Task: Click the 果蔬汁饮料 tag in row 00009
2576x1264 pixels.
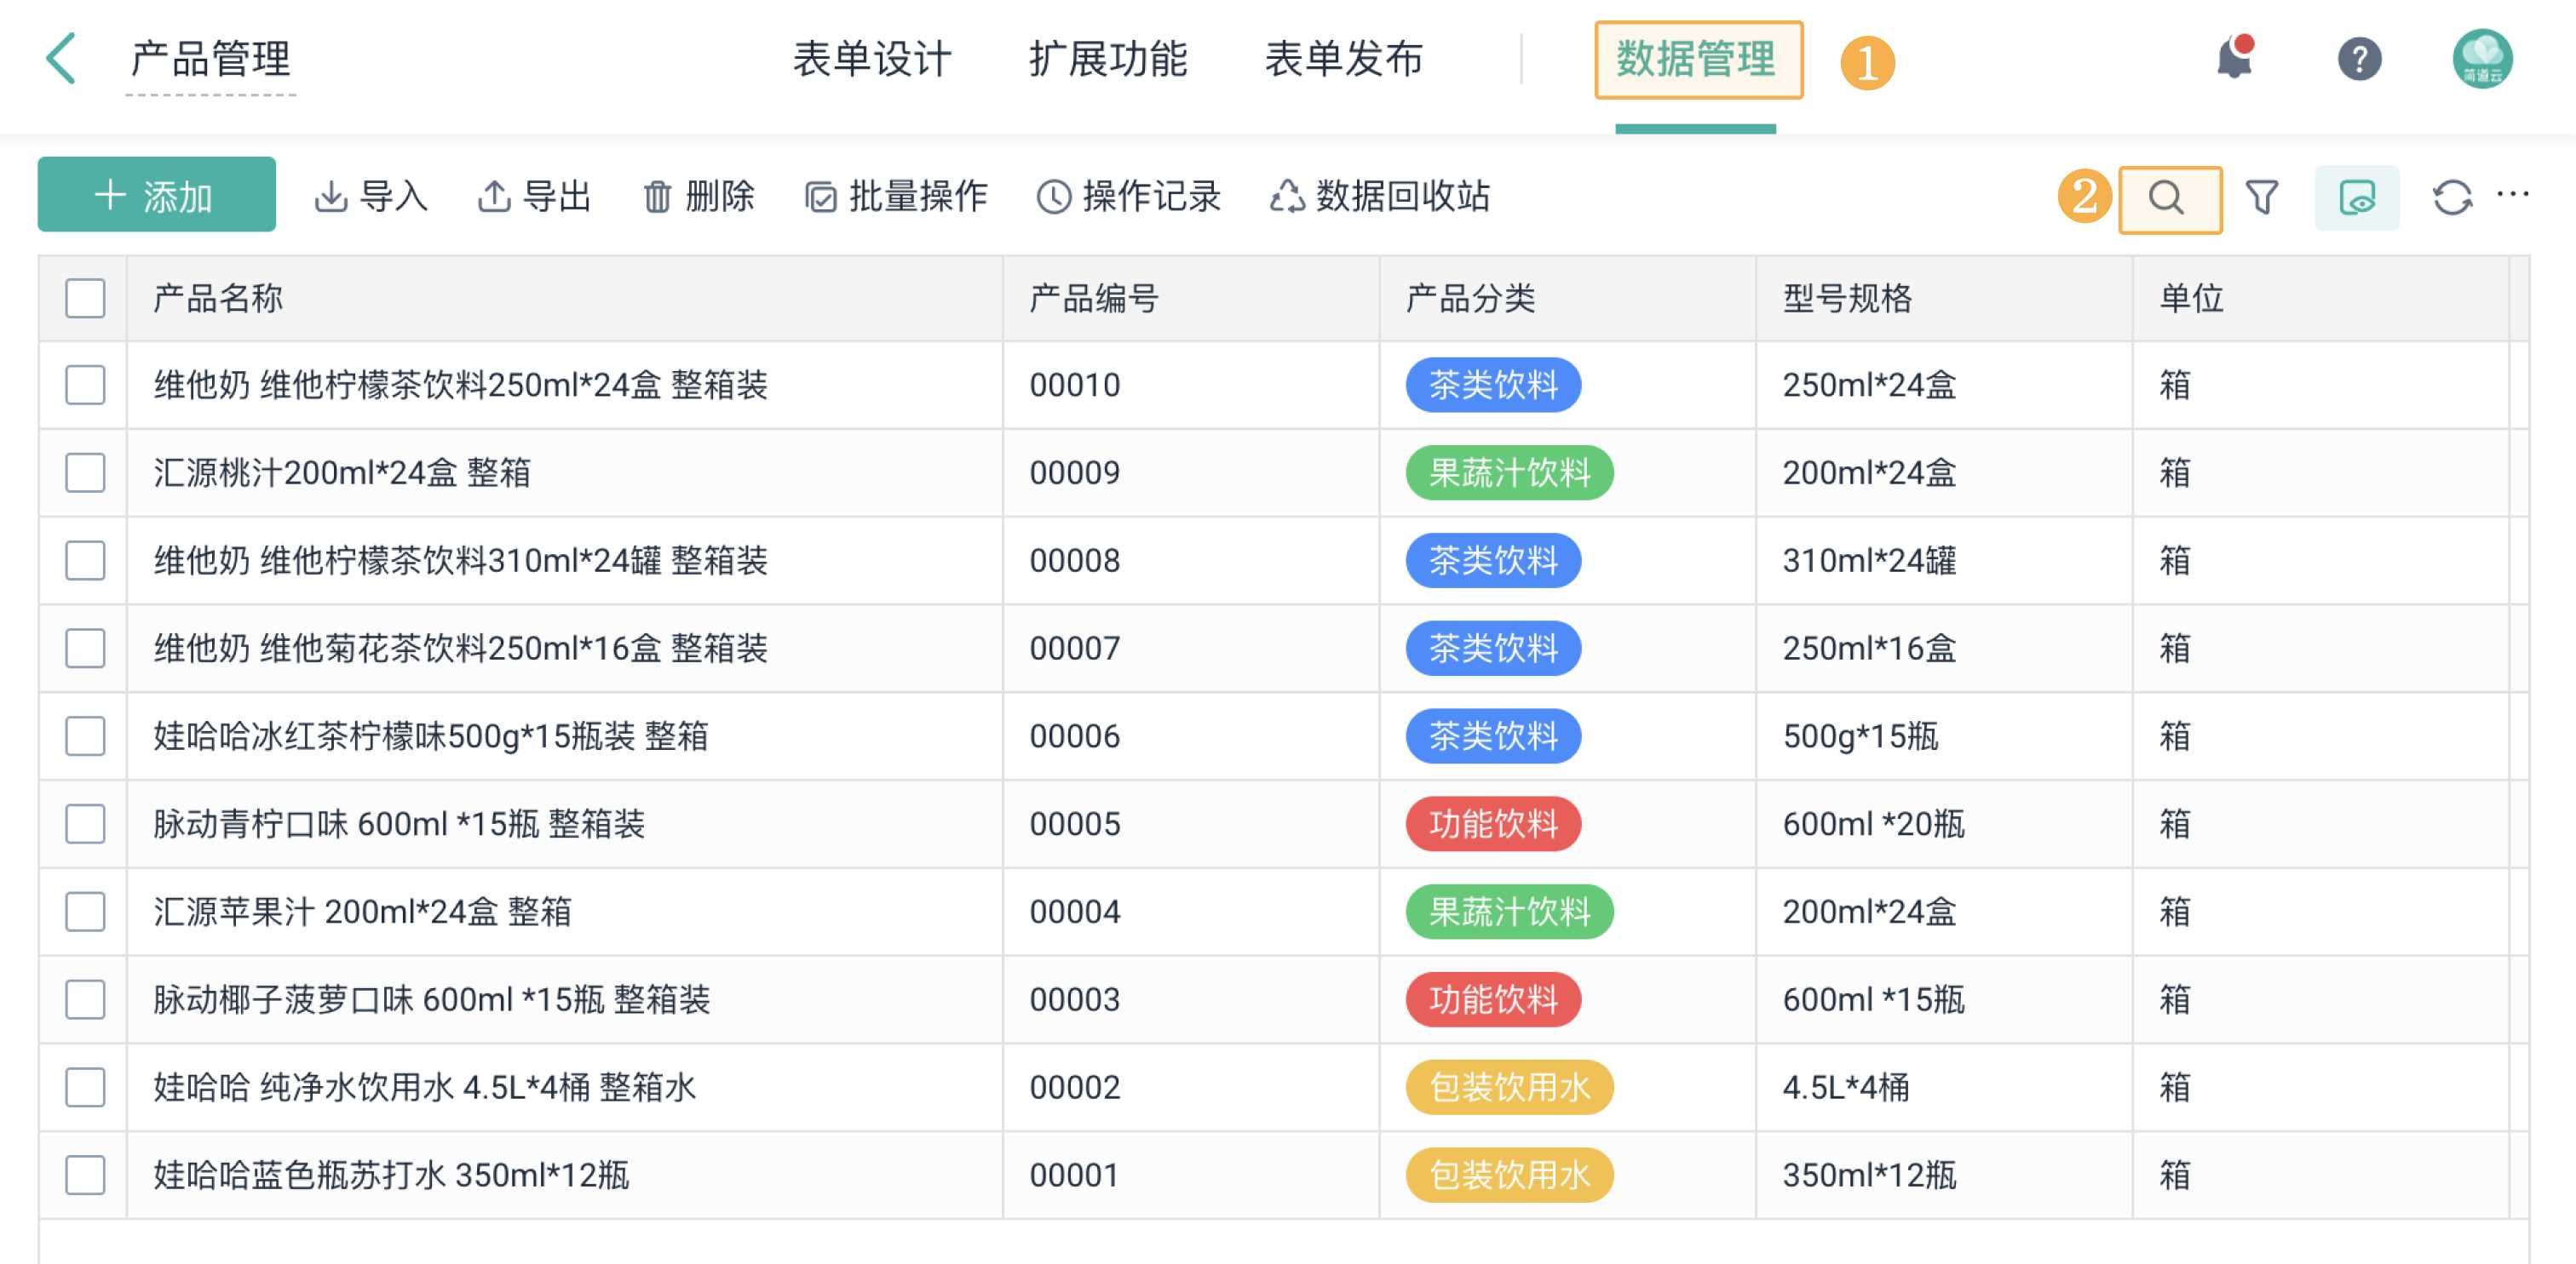Action: [x=1509, y=472]
